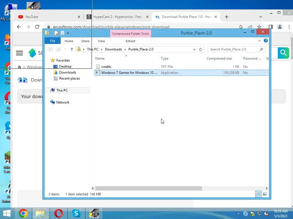
Task: Open Chrome three-dot menu
Action: (x=289, y=27)
